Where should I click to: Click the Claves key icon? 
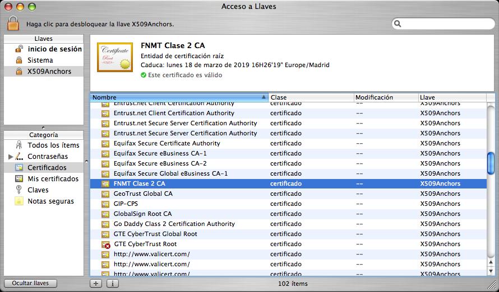tap(19, 190)
